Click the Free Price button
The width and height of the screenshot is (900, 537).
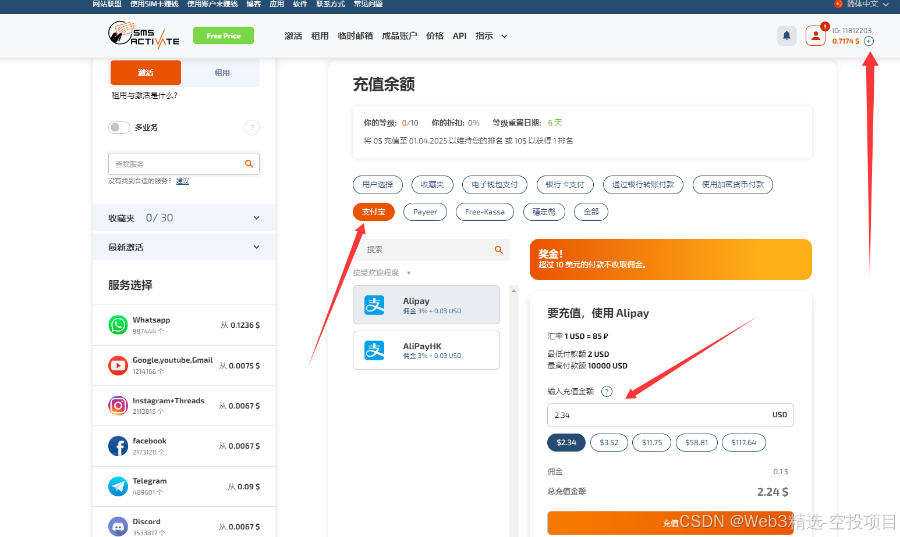click(224, 35)
